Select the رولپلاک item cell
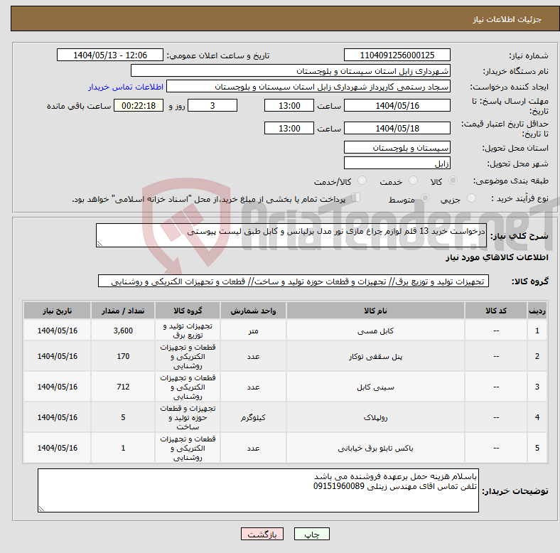The height and width of the screenshot is (553, 560). pyautogui.click(x=375, y=417)
